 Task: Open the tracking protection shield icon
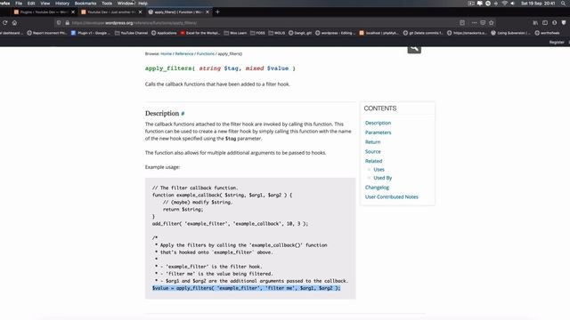tap(59, 22)
